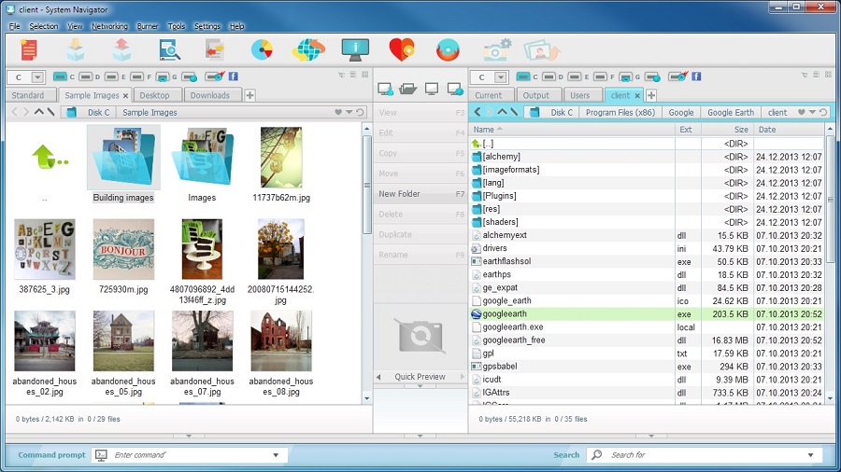Expand the Search for dropdown arrow
The width and height of the screenshot is (841, 472).
[809, 455]
